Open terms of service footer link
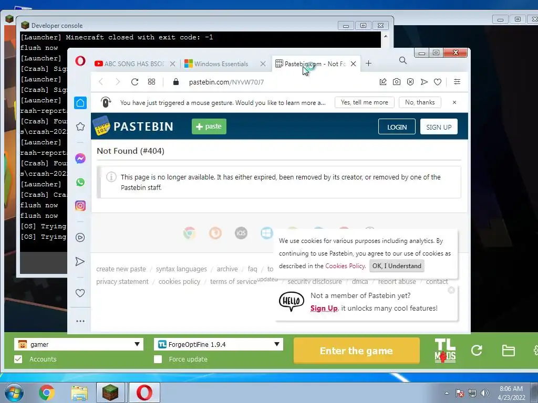 coord(233,282)
